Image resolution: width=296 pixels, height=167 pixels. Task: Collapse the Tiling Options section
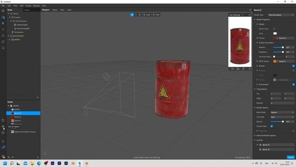point(255,89)
